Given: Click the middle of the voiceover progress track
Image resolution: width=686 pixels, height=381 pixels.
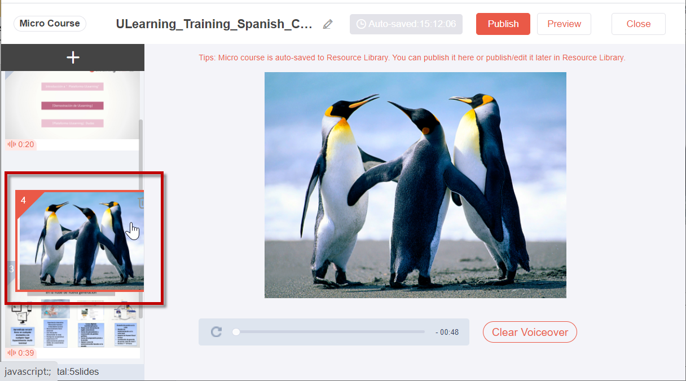Looking at the screenshot, I should [329, 332].
